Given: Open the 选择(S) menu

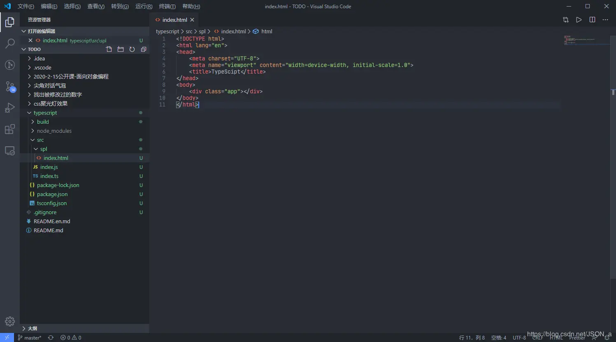Looking at the screenshot, I should (72, 6).
